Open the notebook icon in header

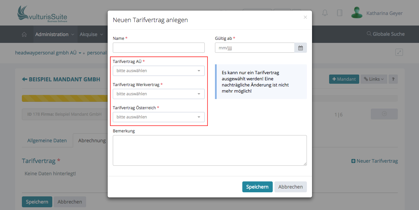[339, 13]
